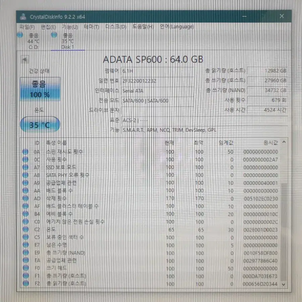Click the status icon for attribute A9
Image resolution: width=302 pixels, height=302 pixels.
(x=25, y=183)
